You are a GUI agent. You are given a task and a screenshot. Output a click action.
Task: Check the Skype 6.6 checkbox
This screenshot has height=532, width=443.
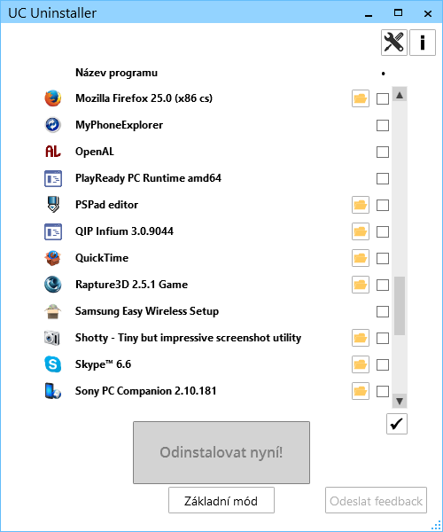[383, 364]
